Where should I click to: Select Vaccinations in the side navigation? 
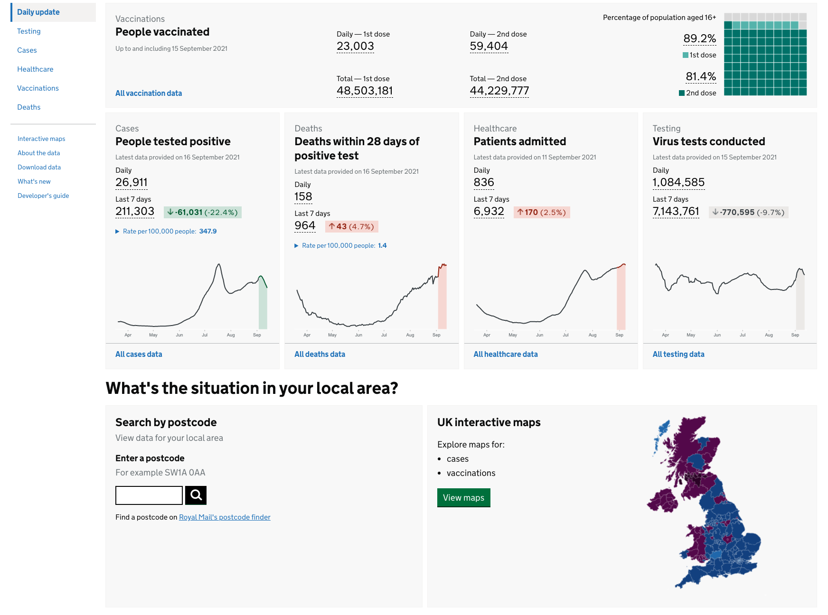pyautogui.click(x=38, y=88)
